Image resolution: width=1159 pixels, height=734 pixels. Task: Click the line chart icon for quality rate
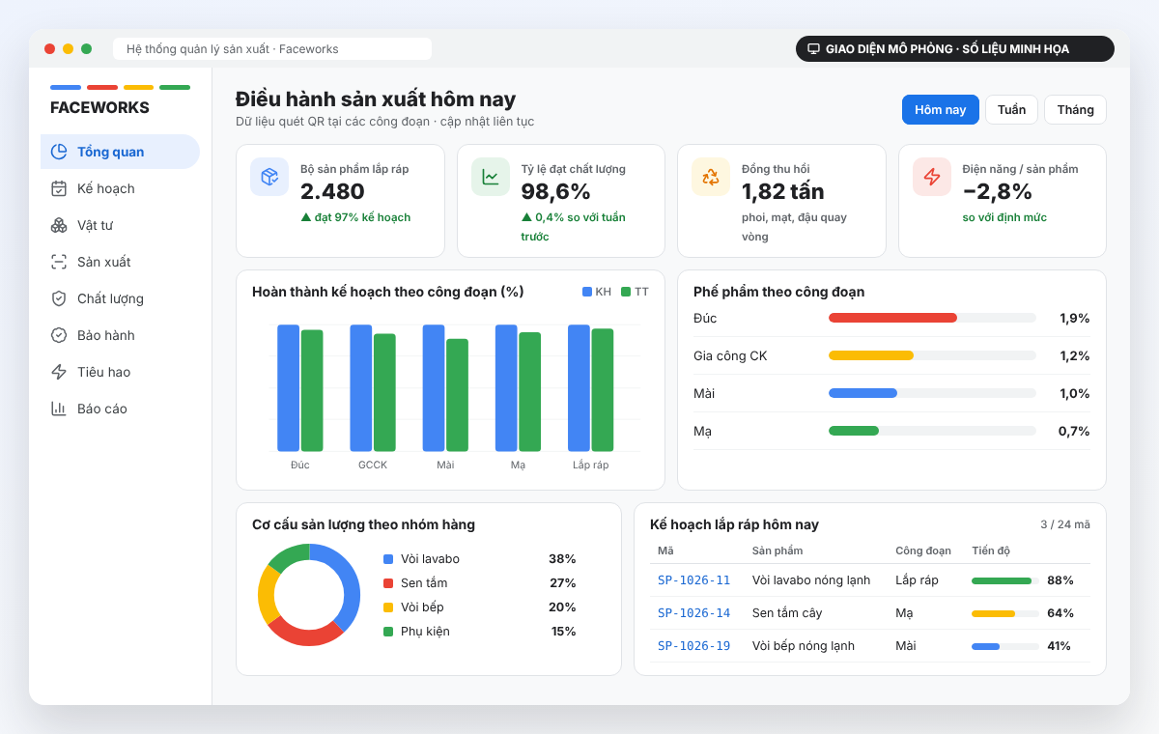click(x=491, y=177)
